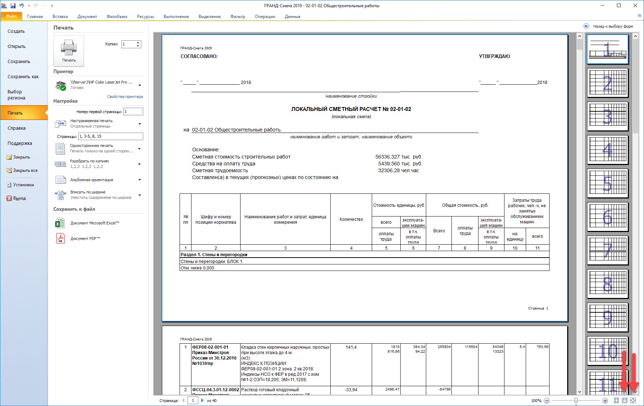This screenshot has height=406, width=644.
Task: Click the zoom slider handle
Action: tap(576, 401)
